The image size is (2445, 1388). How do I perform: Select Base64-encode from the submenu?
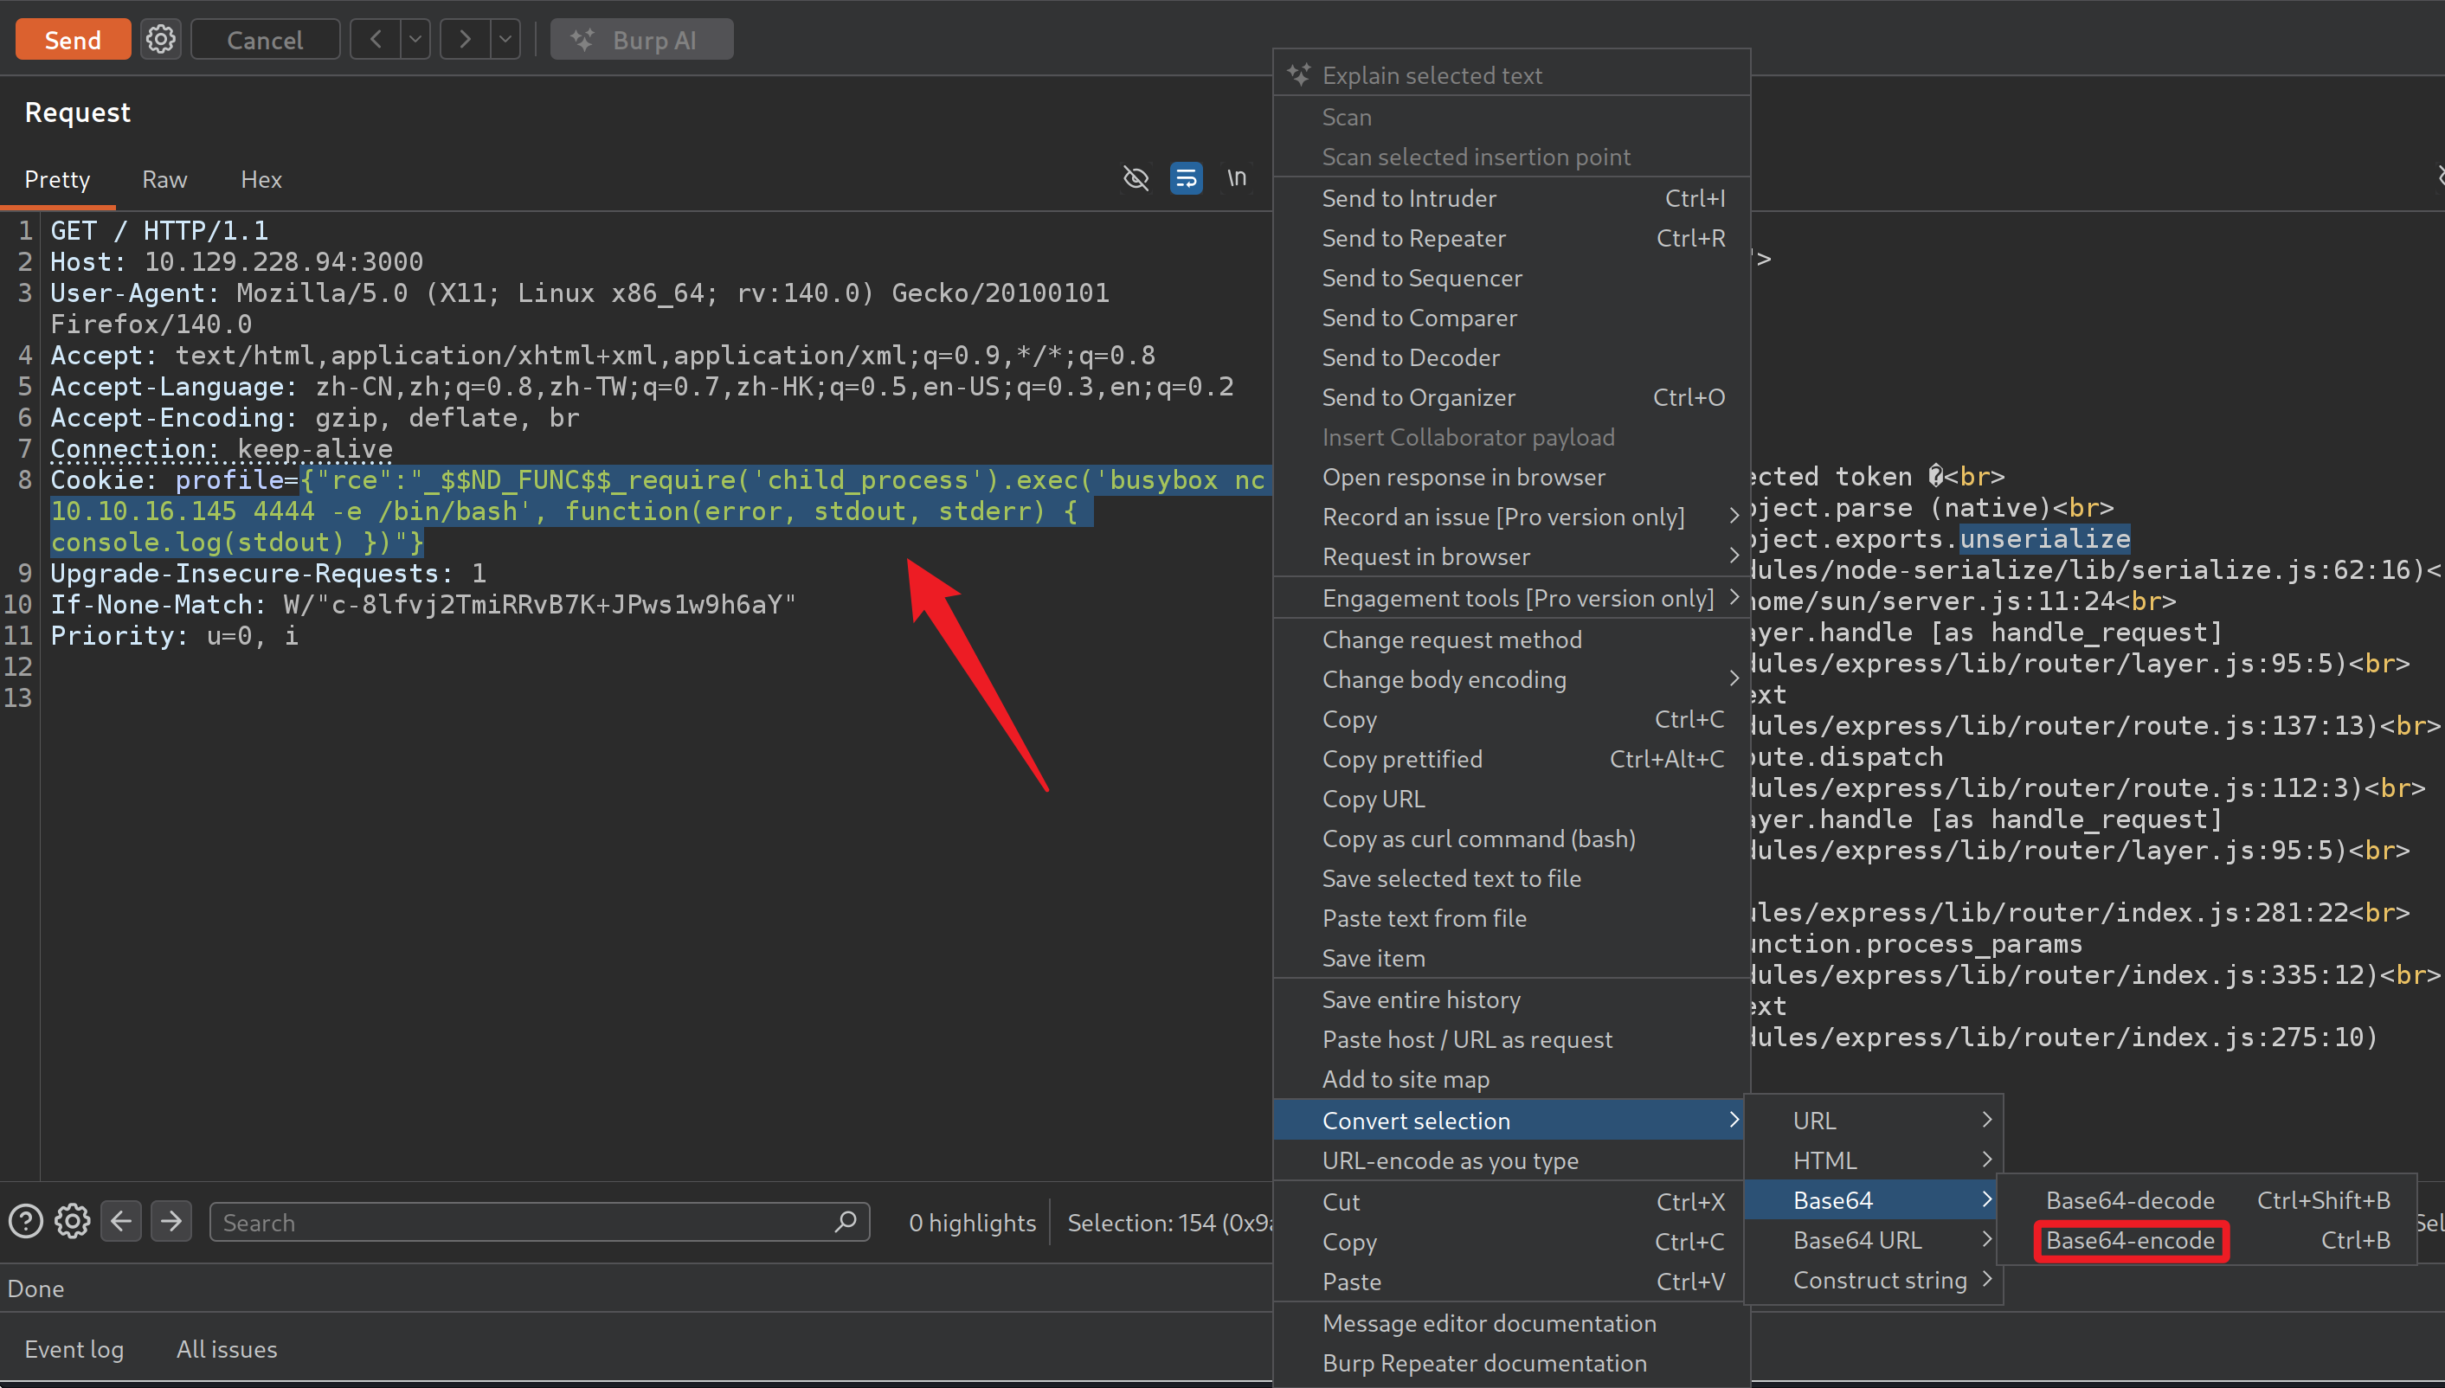point(2129,1240)
